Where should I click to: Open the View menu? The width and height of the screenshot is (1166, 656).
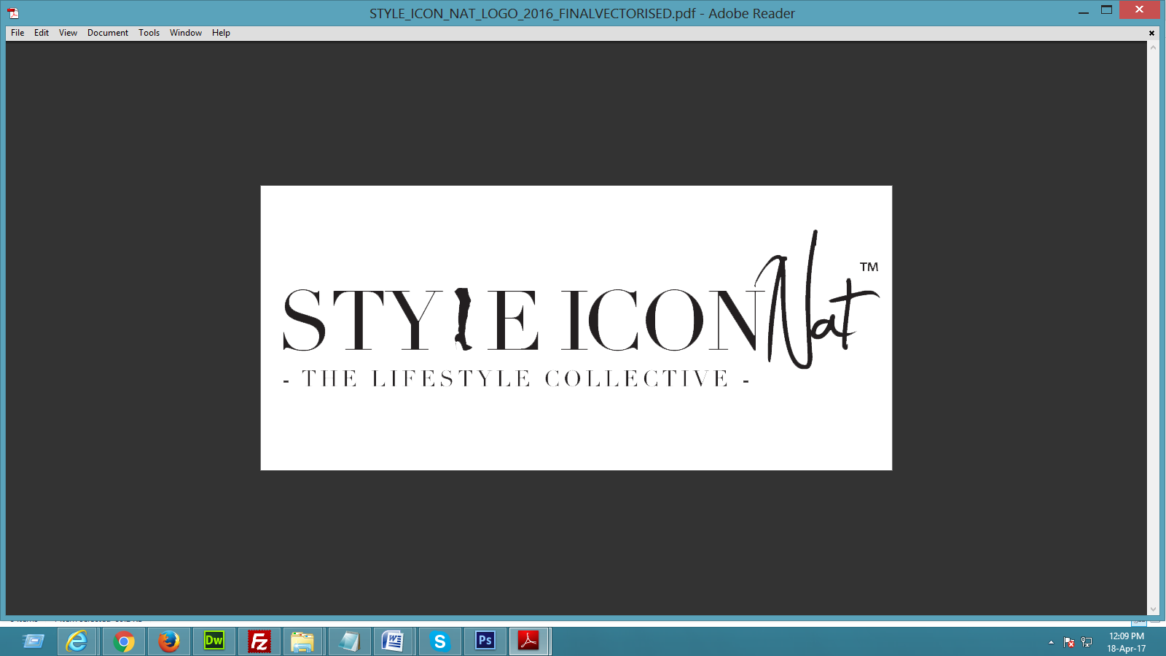pyautogui.click(x=68, y=33)
